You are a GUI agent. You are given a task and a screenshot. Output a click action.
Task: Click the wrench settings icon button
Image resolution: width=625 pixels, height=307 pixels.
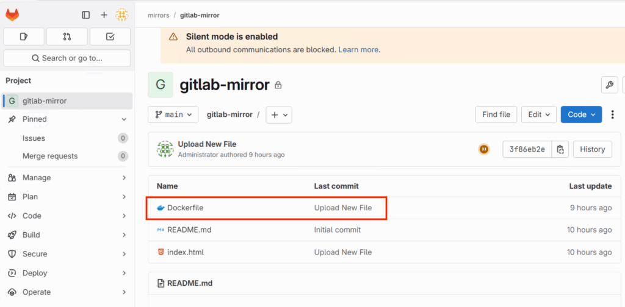[x=609, y=85]
